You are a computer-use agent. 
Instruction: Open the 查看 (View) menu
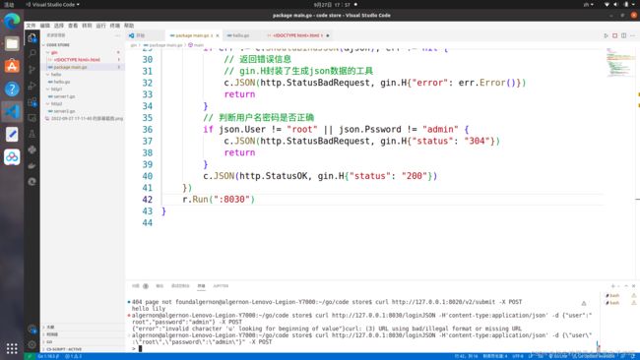coord(73,26)
